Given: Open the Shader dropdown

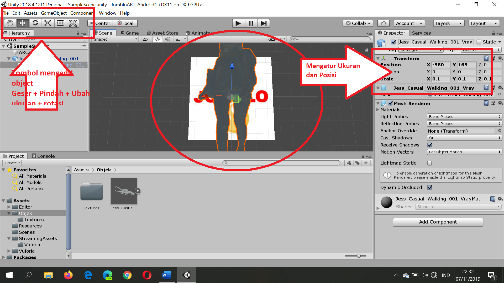Looking at the screenshot, I should point(458,207).
